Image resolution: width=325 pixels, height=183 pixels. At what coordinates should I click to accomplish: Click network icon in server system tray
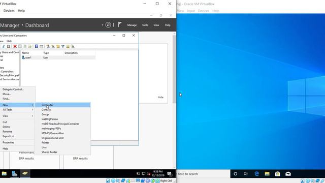[143, 174]
